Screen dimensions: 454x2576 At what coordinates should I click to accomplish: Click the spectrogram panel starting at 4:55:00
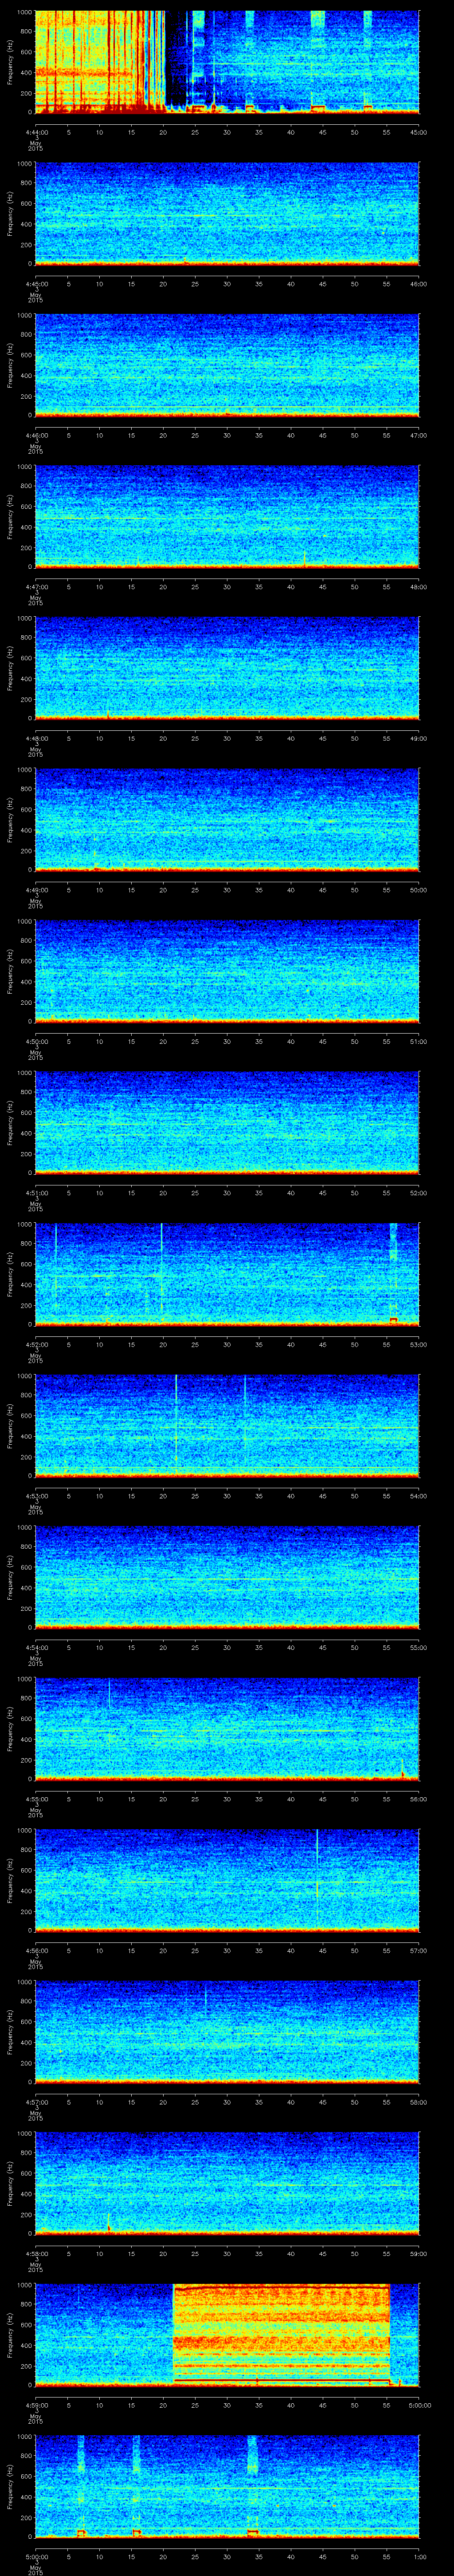[x=227, y=1728]
